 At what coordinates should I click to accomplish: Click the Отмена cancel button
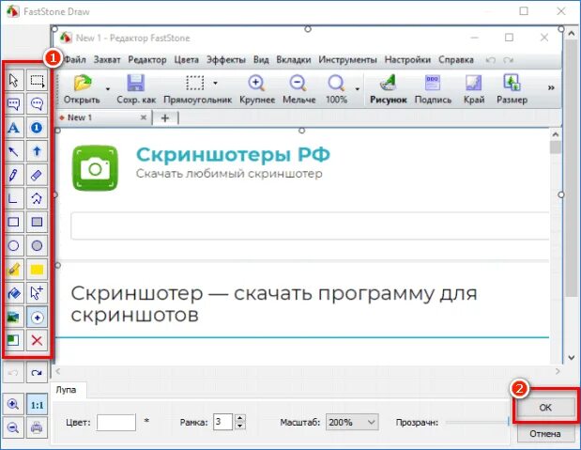pyautogui.click(x=545, y=434)
